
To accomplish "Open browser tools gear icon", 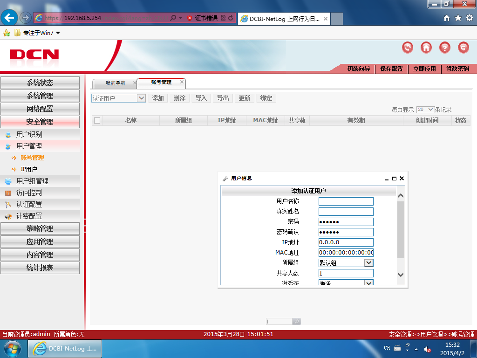I will 470,18.
